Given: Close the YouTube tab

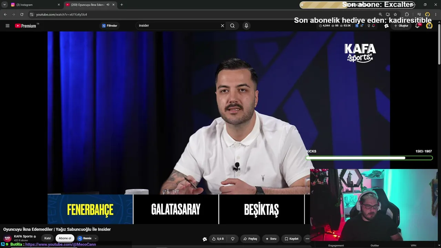Looking at the screenshot, I should [x=113, y=5].
